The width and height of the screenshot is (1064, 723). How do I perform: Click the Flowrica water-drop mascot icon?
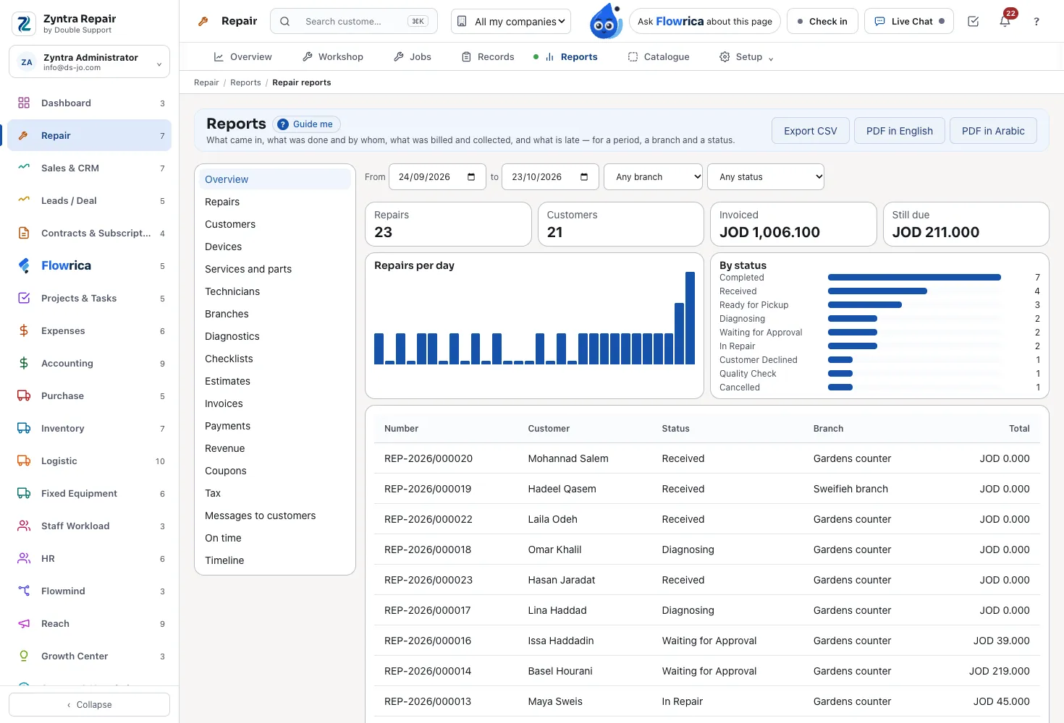click(606, 21)
